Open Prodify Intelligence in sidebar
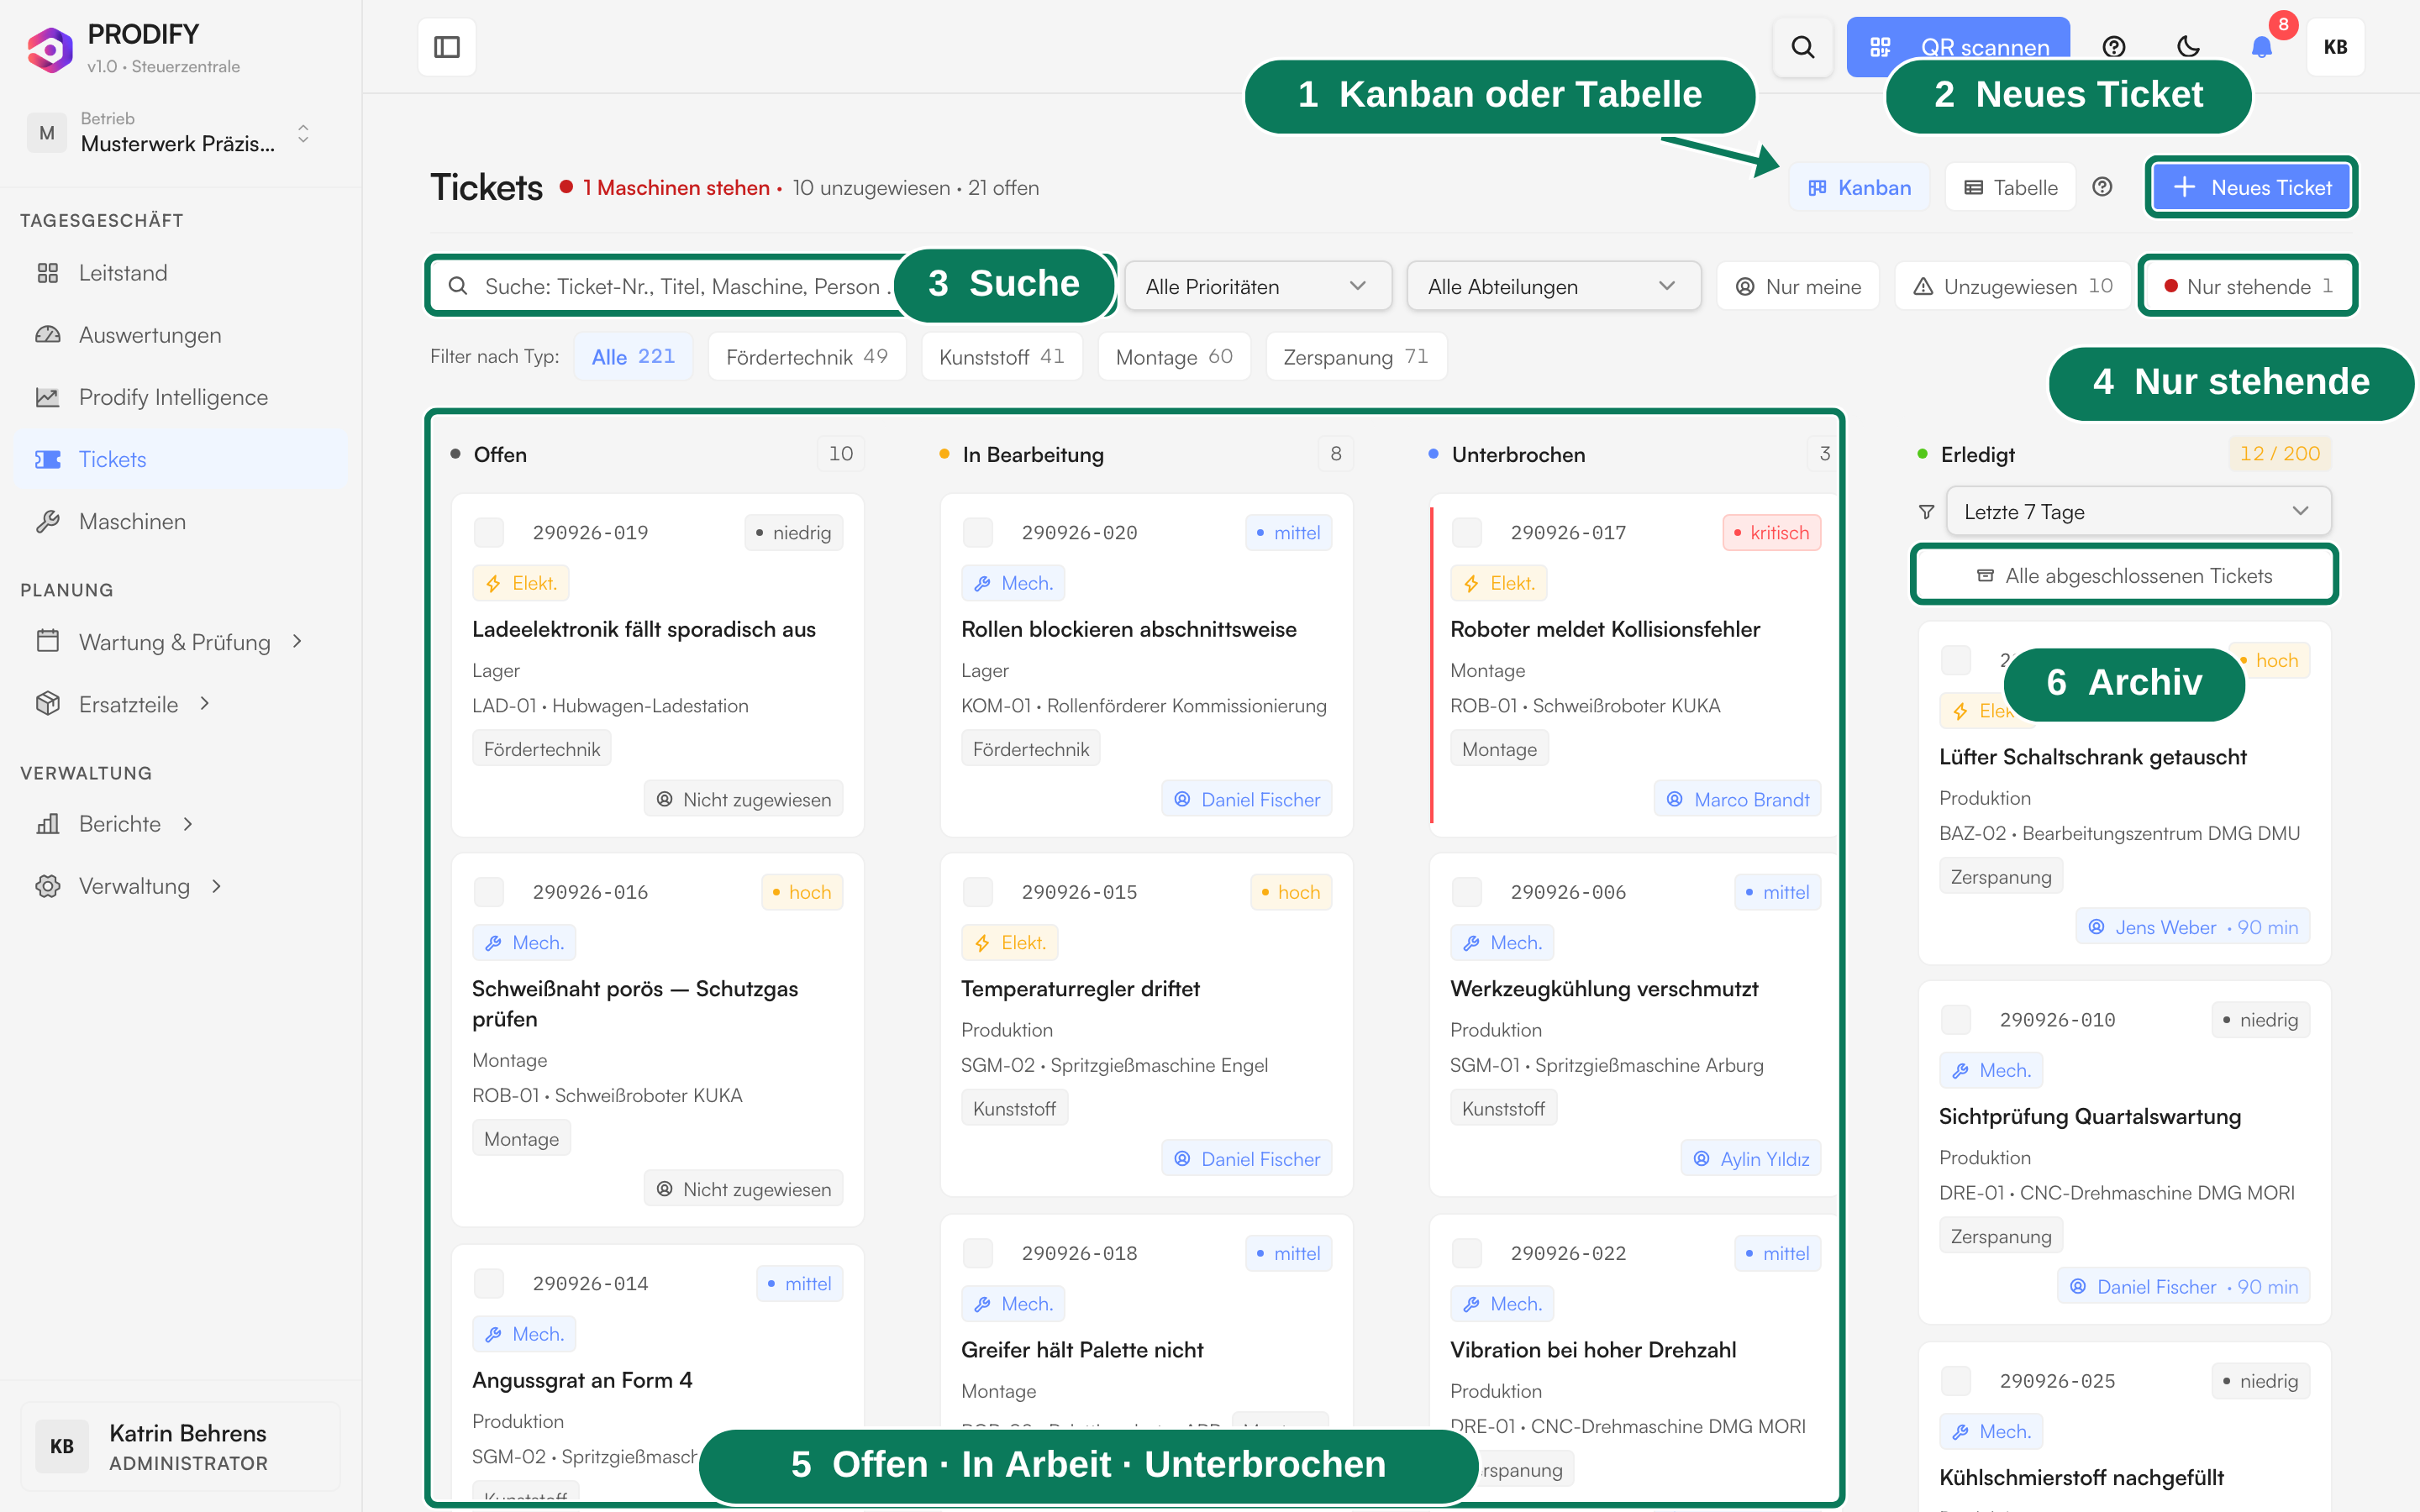2420x1512 pixels. click(180, 397)
